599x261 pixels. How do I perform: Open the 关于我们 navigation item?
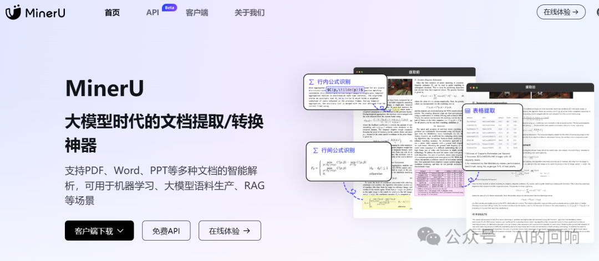pyautogui.click(x=250, y=13)
